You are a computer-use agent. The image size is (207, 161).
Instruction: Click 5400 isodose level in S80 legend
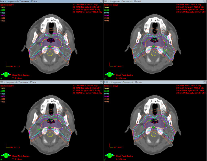(x=3, y=96)
